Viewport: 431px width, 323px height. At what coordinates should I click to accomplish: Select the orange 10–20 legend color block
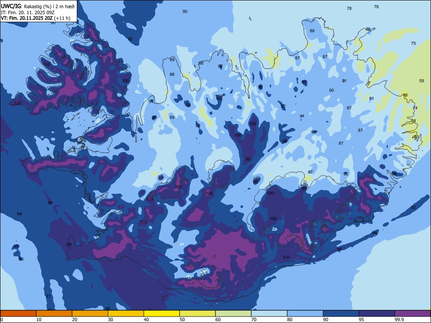pos(54,314)
